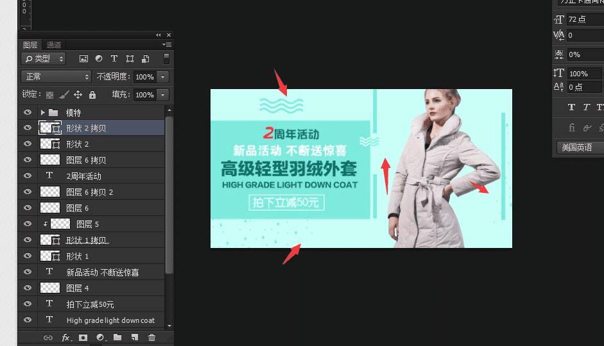Create new layer icon

coord(134,338)
